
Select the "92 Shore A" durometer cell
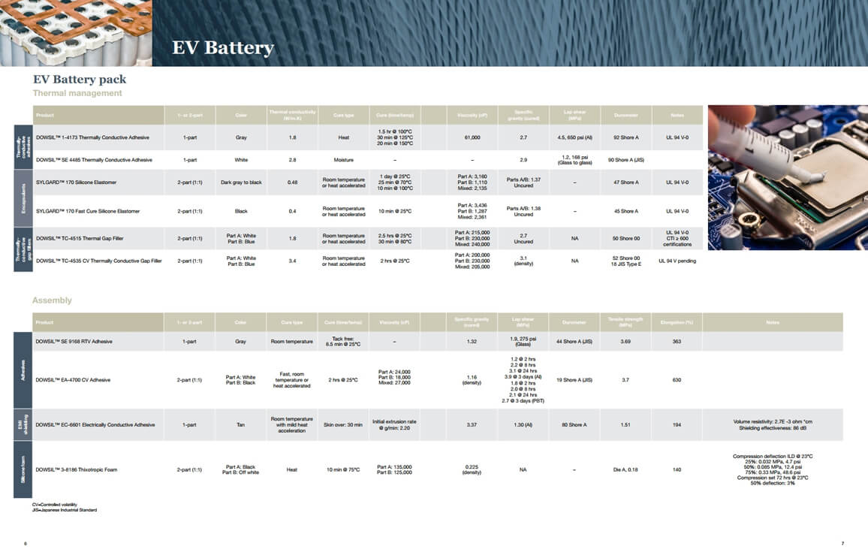tap(626, 137)
